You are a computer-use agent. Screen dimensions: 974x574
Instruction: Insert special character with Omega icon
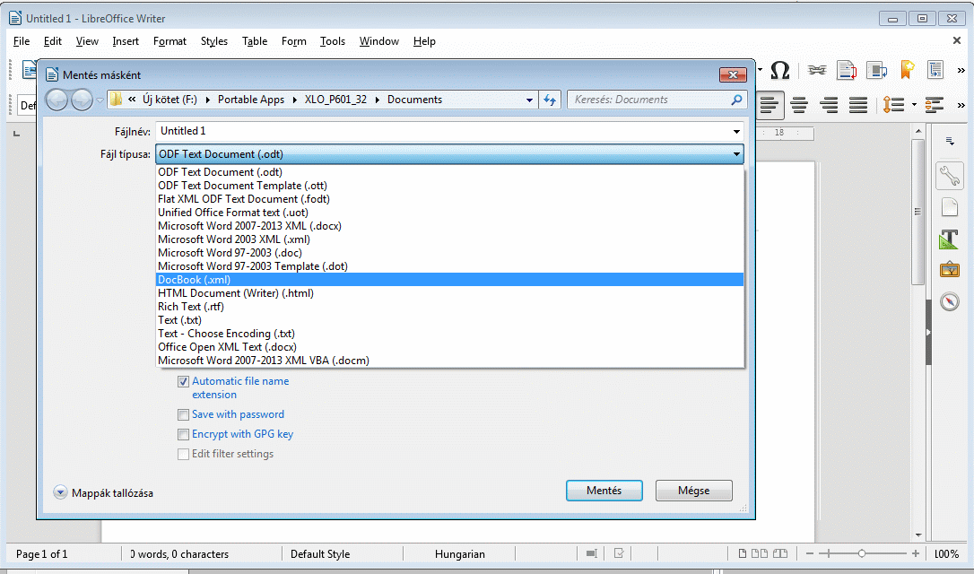point(779,70)
